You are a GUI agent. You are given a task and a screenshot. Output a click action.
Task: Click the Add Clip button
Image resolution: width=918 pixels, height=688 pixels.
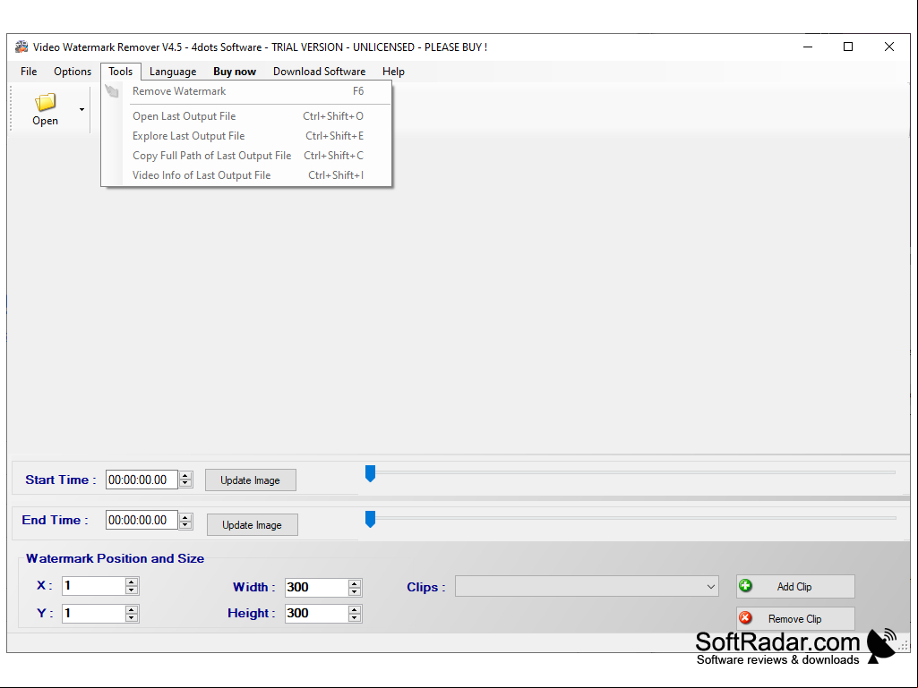pyautogui.click(x=795, y=586)
